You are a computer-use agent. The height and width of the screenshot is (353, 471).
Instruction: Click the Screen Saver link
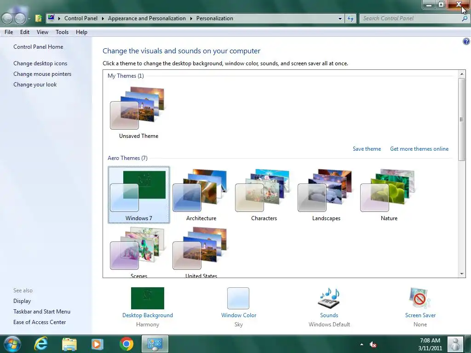pos(420,315)
